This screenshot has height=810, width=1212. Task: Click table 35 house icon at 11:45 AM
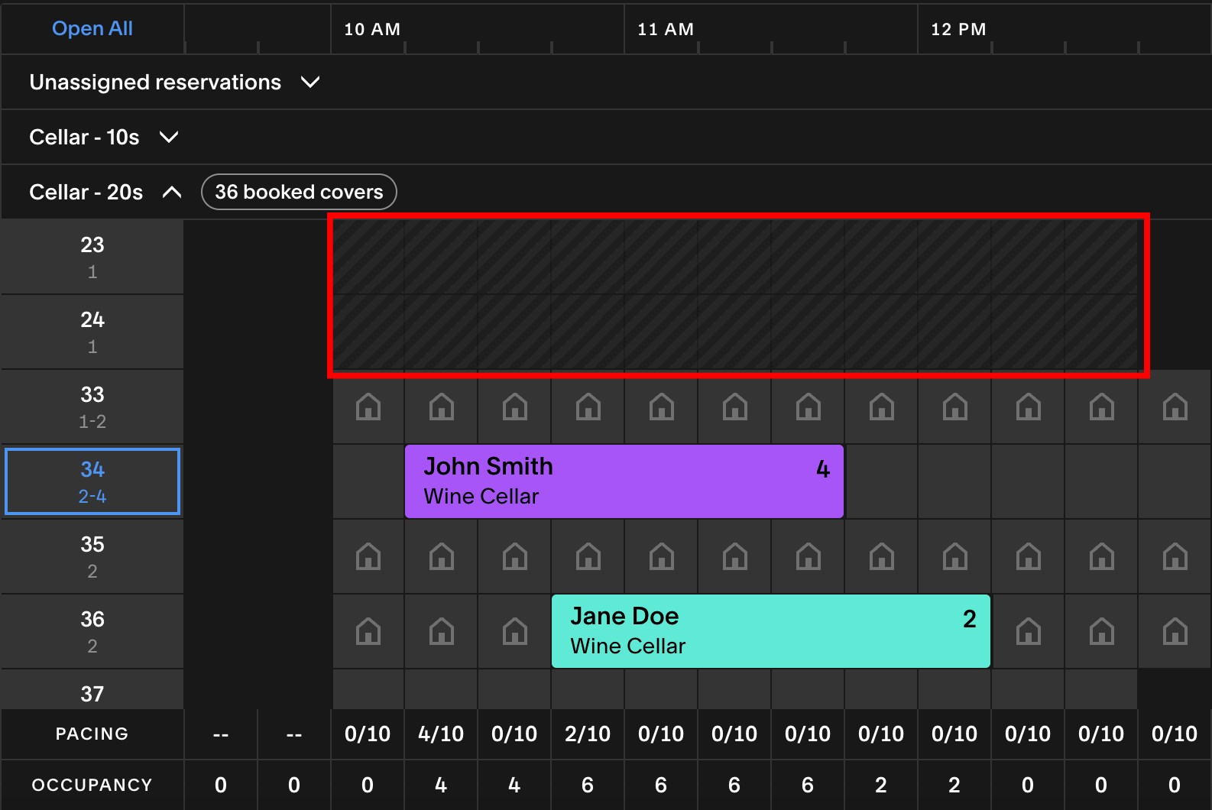coord(882,556)
